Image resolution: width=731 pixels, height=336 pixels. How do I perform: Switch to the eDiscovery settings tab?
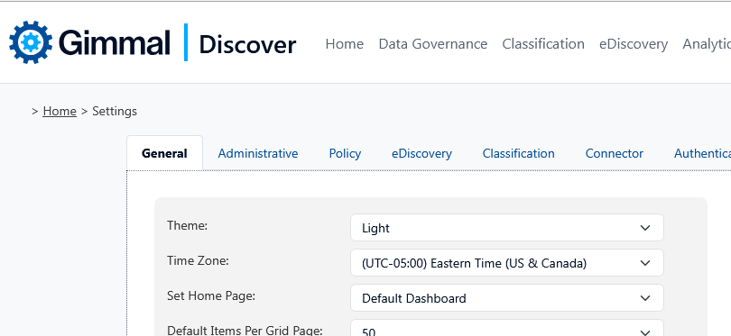422,153
